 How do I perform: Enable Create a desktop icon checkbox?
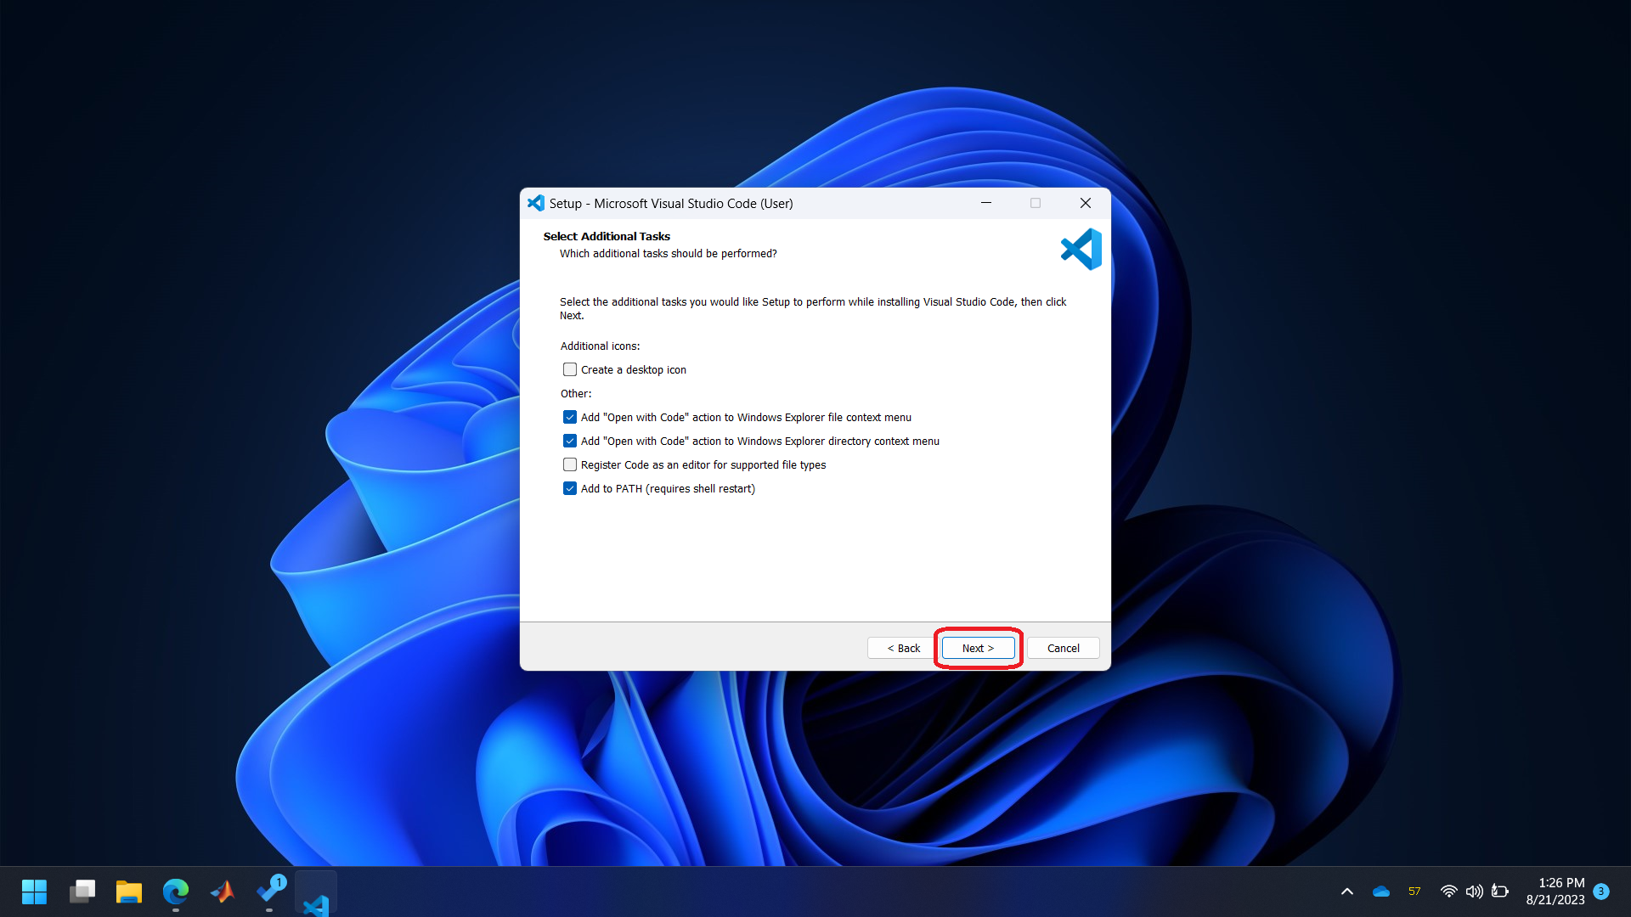coord(570,369)
